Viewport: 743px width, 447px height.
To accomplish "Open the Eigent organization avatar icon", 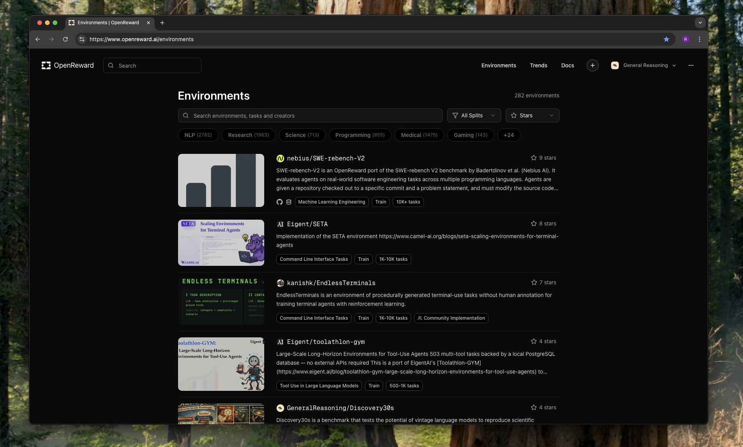I will (x=280, y=224).
